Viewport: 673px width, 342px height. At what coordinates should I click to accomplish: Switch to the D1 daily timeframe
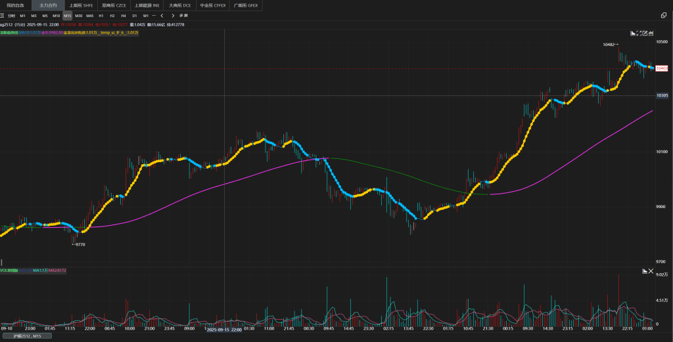pos(135,15)
